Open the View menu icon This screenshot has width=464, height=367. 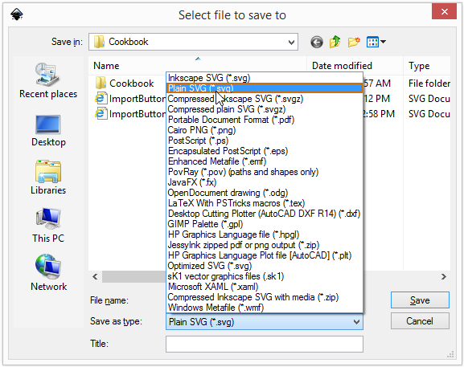(x=372, y=42)
